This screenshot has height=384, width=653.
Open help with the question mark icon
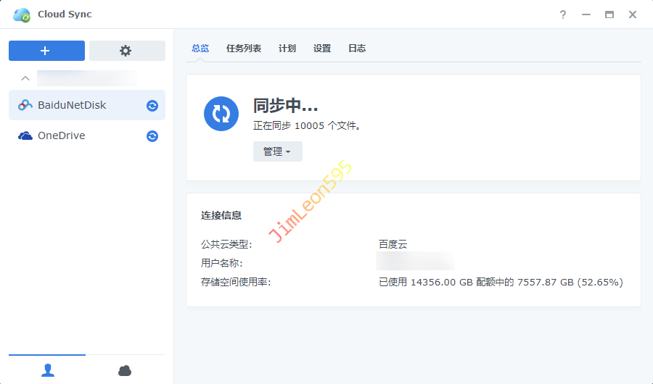563,14
